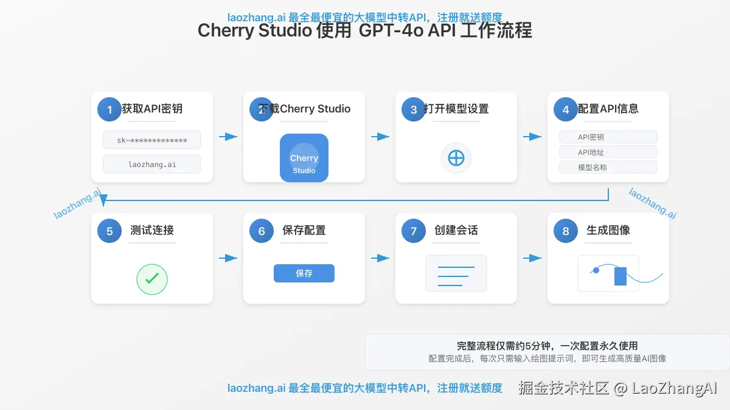Click the arrow between step 2 and 3

[380, 137]
